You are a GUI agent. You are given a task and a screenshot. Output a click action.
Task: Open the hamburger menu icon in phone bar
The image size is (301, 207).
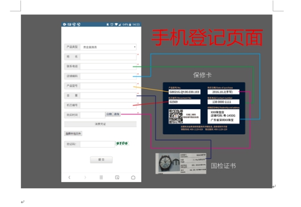click(x=101, y=177)
